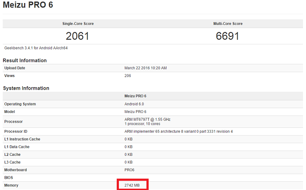Select the Single-Core Score label
Screen dimensions: 306x190
pyautogui.click(x=78, y=24)
